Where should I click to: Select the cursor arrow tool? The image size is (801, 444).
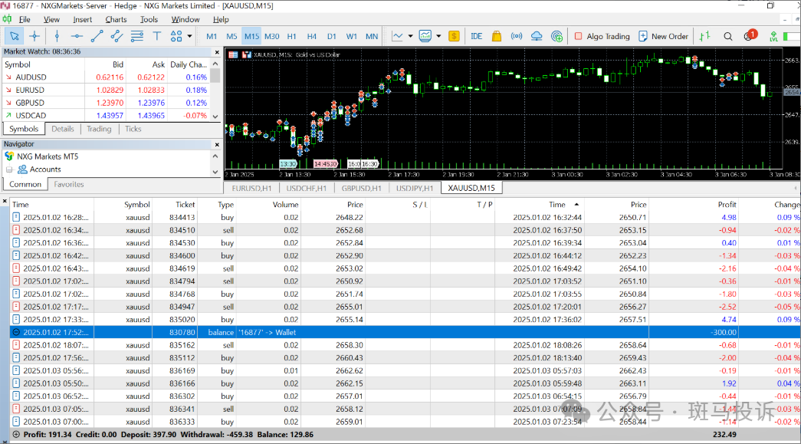click(15, 36)
